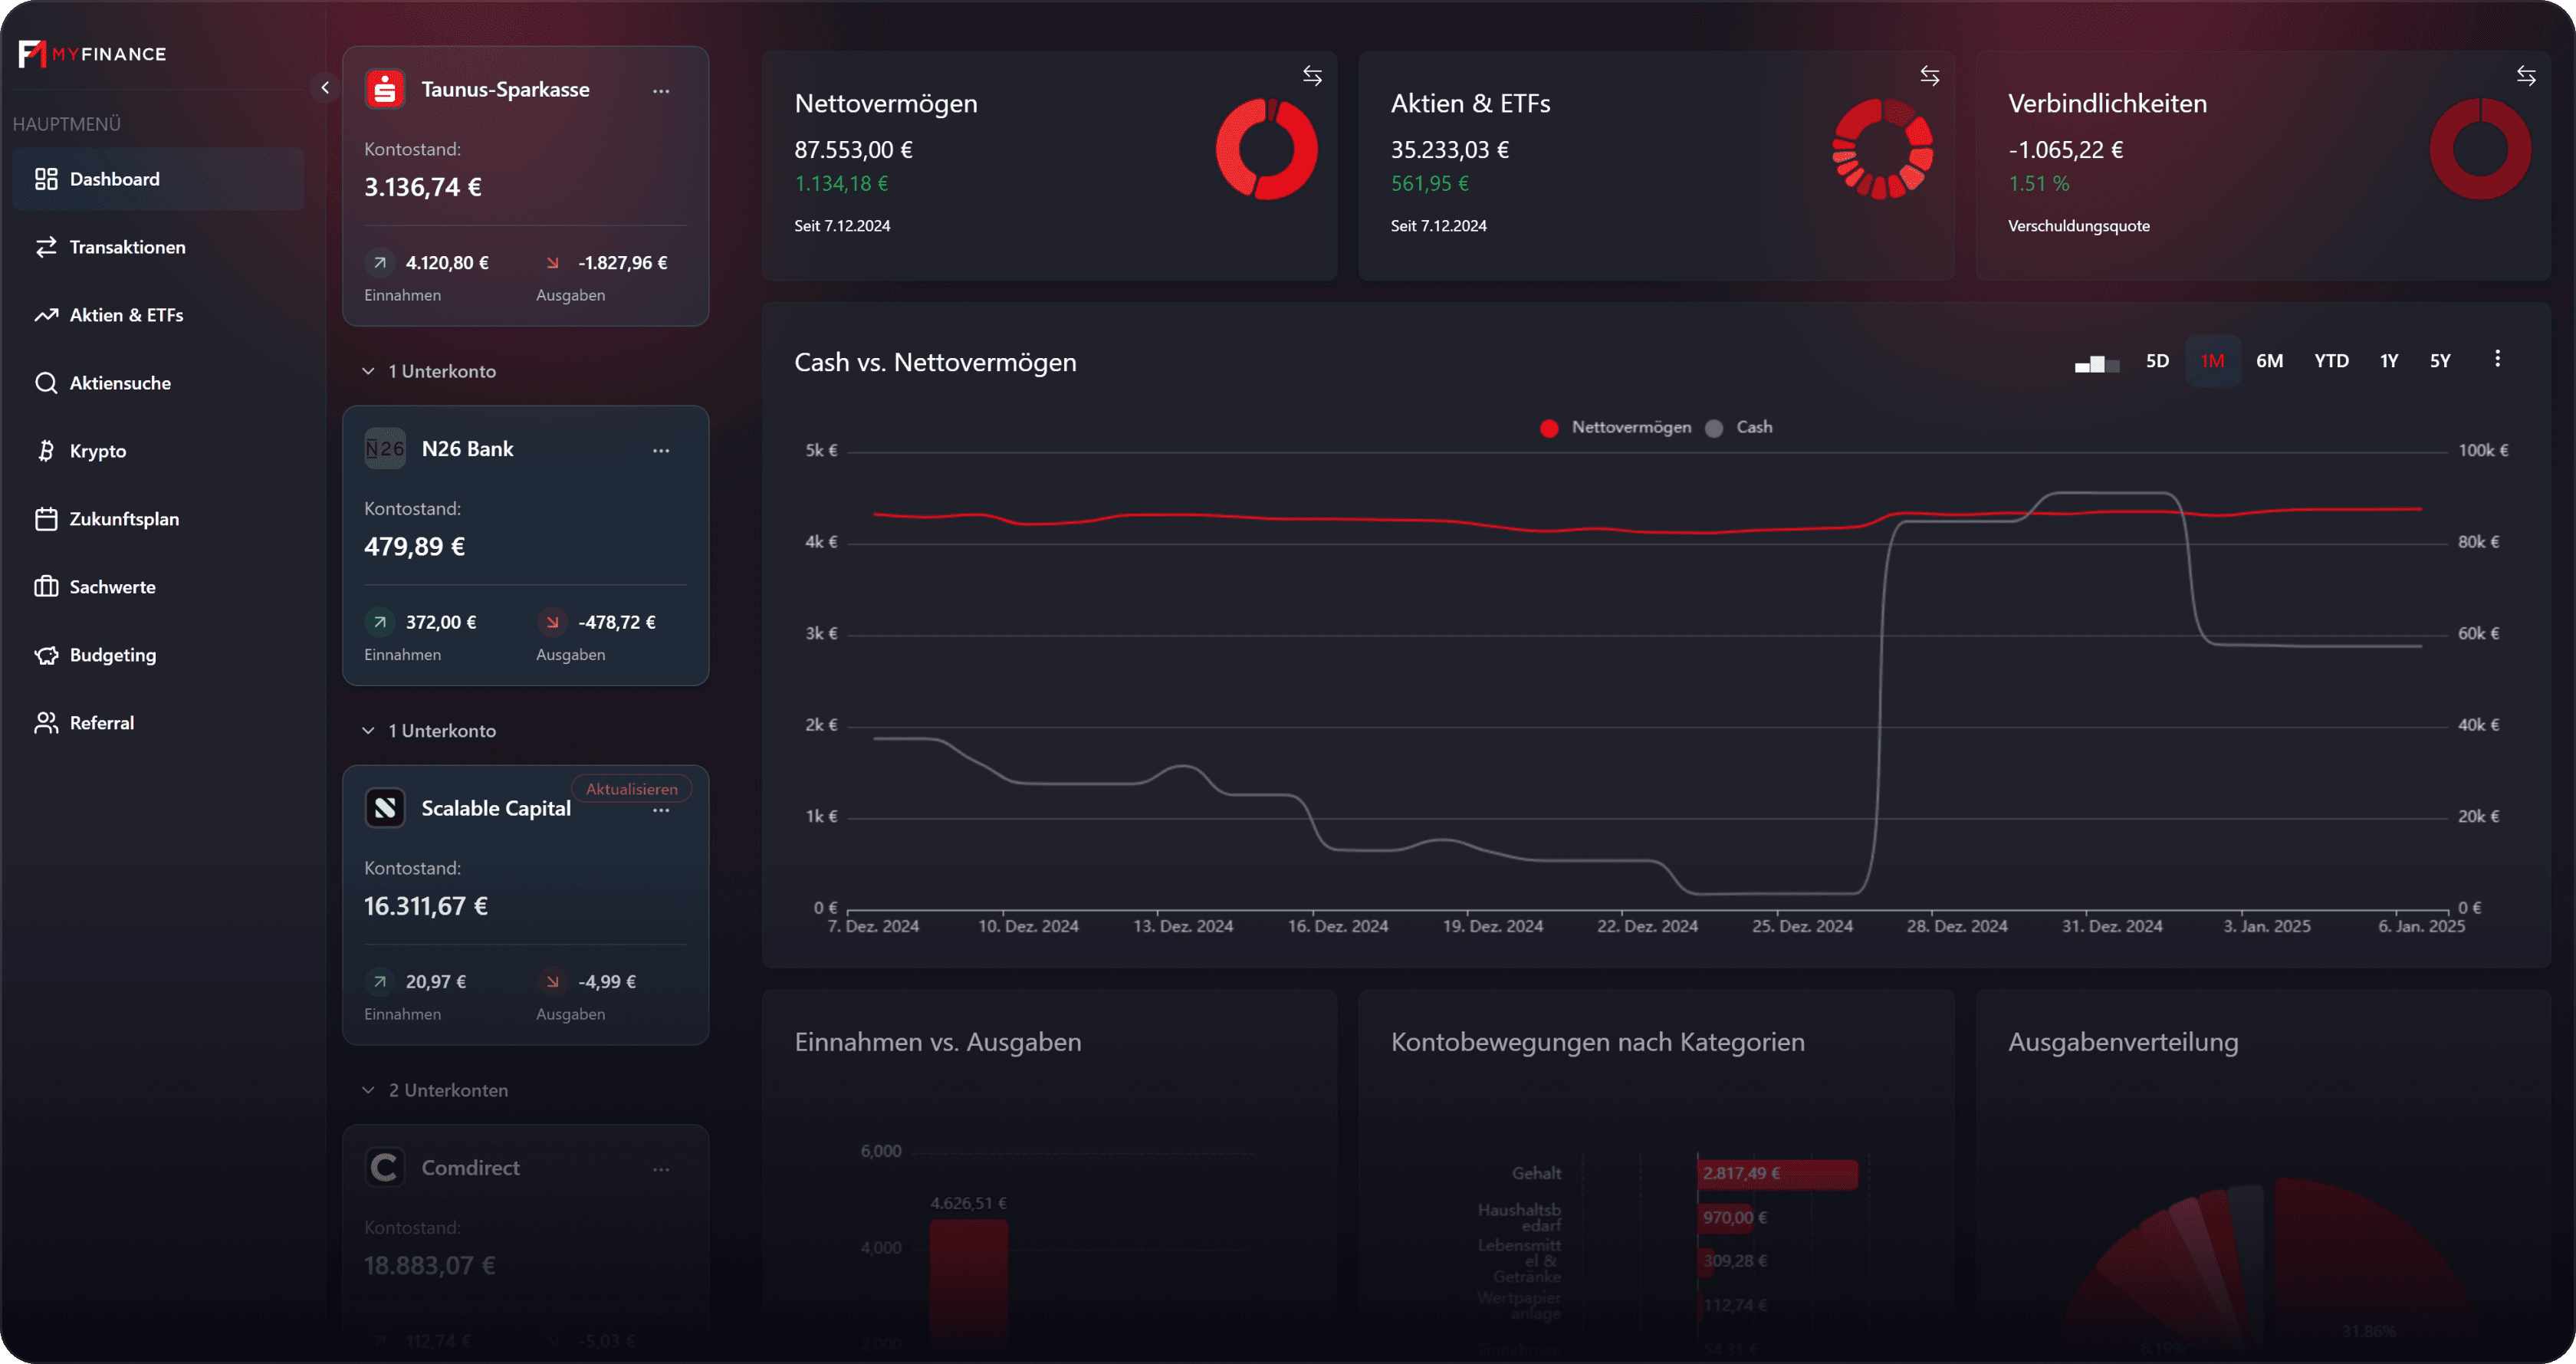This screenshot has height=1364, width=2576.
Task: Select the 1Y time range
Action: pos(2389,361)
